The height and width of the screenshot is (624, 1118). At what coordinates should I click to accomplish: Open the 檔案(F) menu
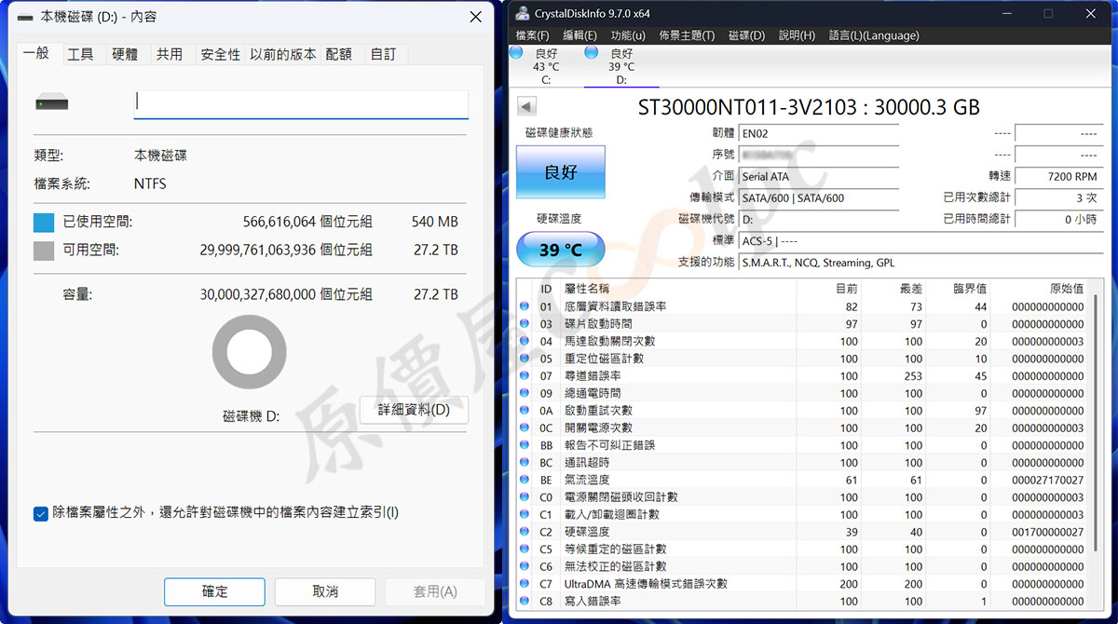tap(532, 35)
